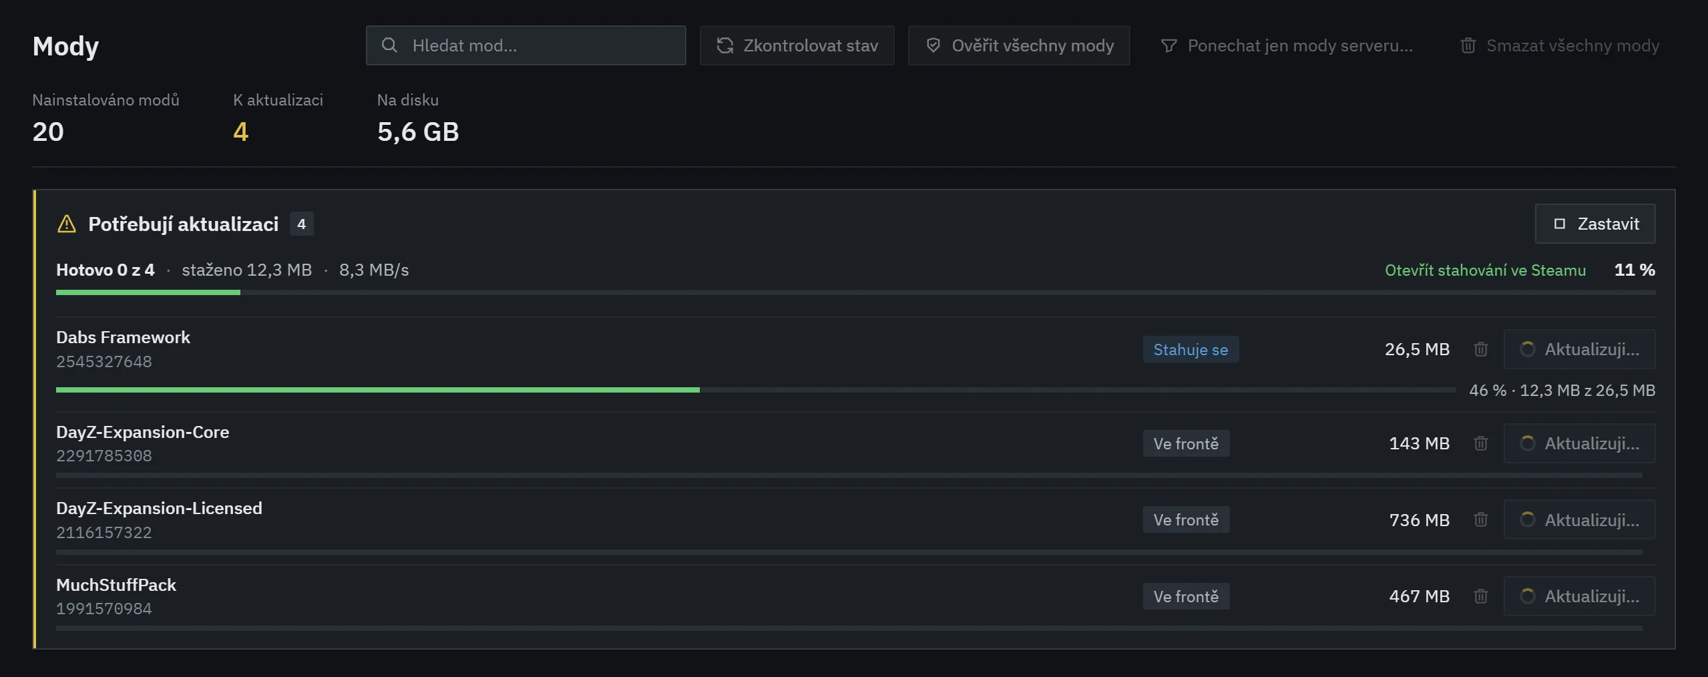Select the DayZ-Expansion-Core mod name
This screenshot has width=1708, height=677.
(x=142, y=433)
